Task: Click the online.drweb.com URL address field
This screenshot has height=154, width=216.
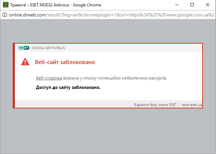Action: 112,15
